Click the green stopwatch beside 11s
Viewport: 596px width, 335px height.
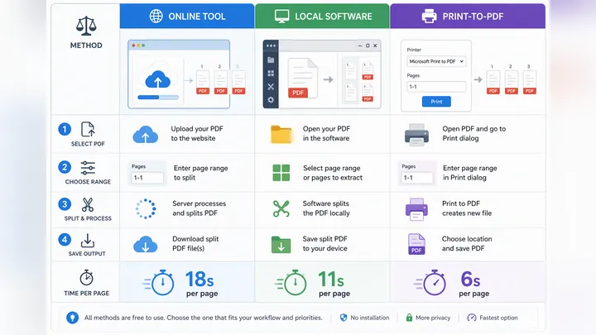click(296, 283)
